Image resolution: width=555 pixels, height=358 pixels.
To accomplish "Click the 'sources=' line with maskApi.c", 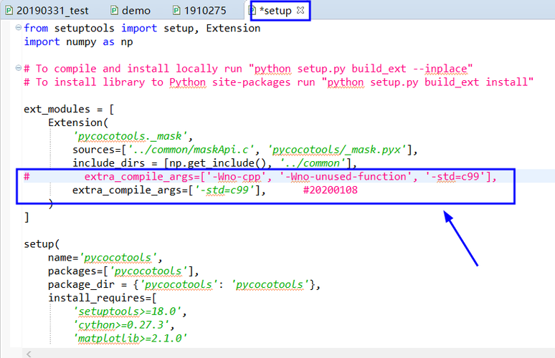I will [x=245, y=150].
